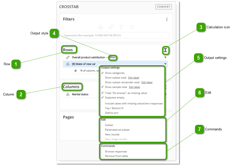The image size is (234, 166).
Task: Open dropdown arrow for Make of new car
Action: 165,64
